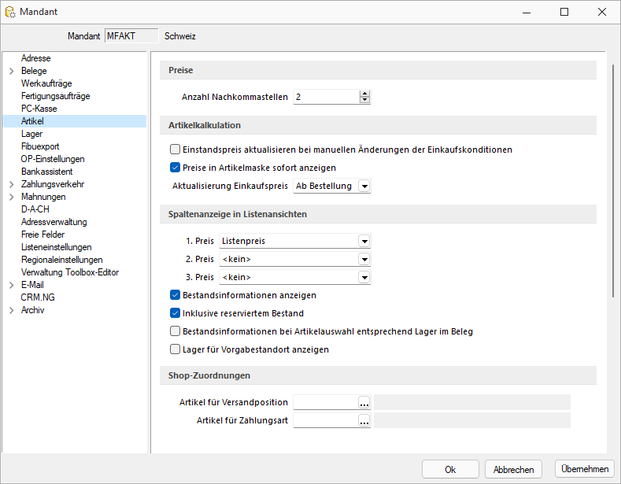Click the Abbrechen button
Screen dimensions: 621x484
[x=513, y=469]
